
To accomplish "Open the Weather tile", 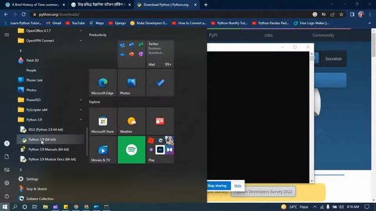I will [x=132, y=121].
